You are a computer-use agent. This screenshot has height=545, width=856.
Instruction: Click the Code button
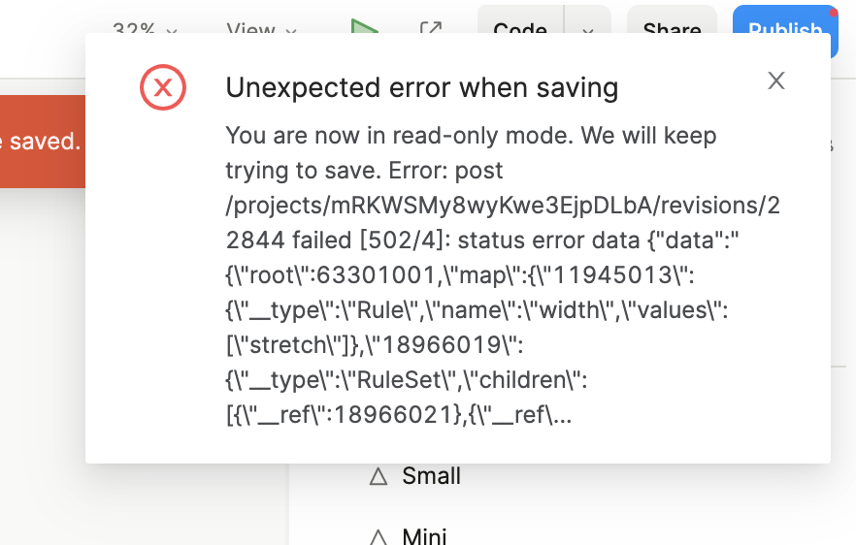(x=520, y=29)
